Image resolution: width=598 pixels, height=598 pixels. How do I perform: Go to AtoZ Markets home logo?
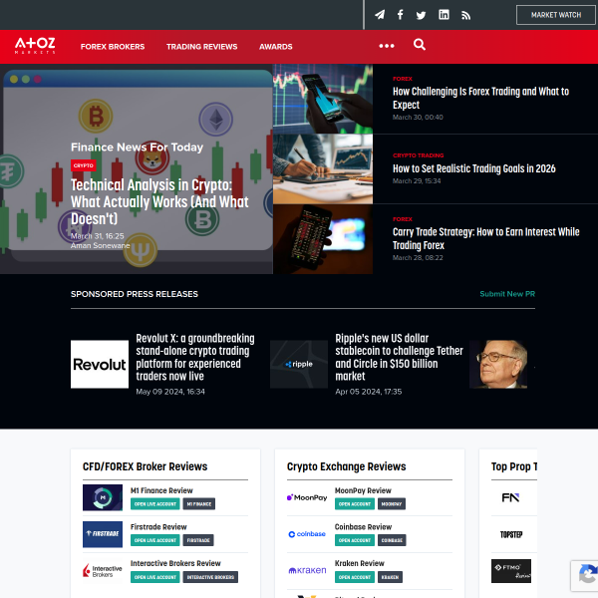pyautogui.click(x=35, y=46)
